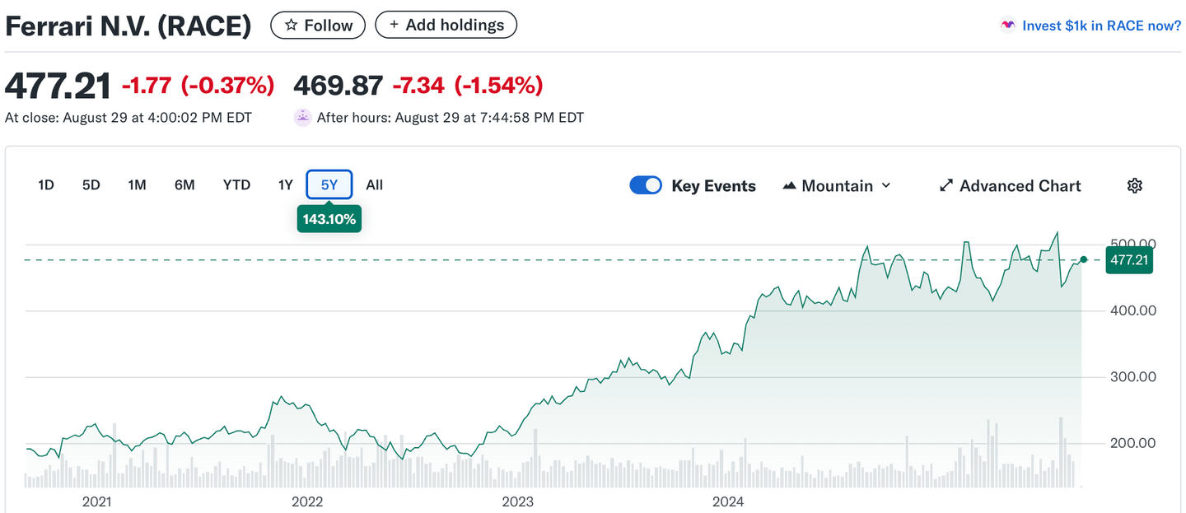
Task: Select the 1D time range
Action: click(46, 184)
